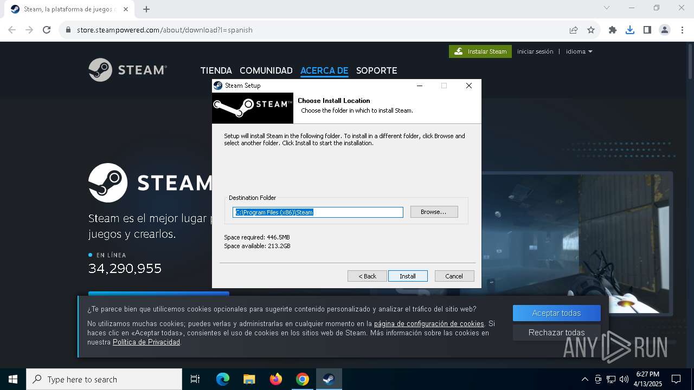
Task: Show hidden system tray icons chevron
Action: 584,379
